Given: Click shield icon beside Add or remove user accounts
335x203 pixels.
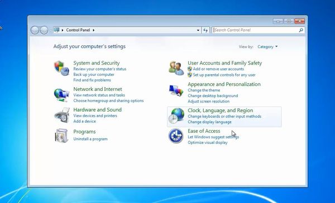Looking at the screenshot, I should 190,69.
